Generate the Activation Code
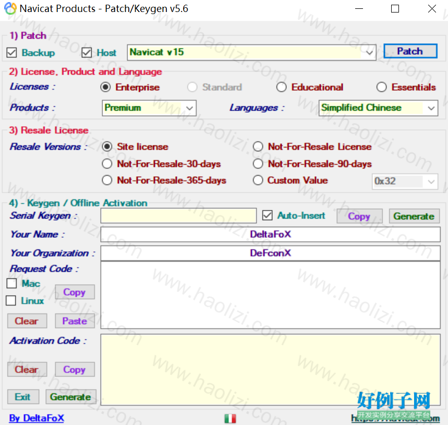Viewport: 448px width, 425px height. click(71, 397)
